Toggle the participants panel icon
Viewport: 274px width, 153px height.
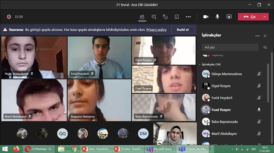[x=142, y=17]
